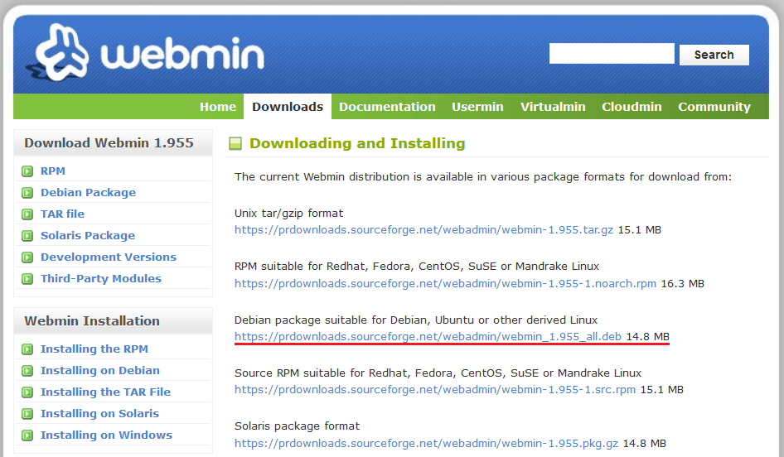Download the webmin-1.955.pkg.gz link
Screen dimensions: 784x457
pyautogui.click(x=426, y=443)
